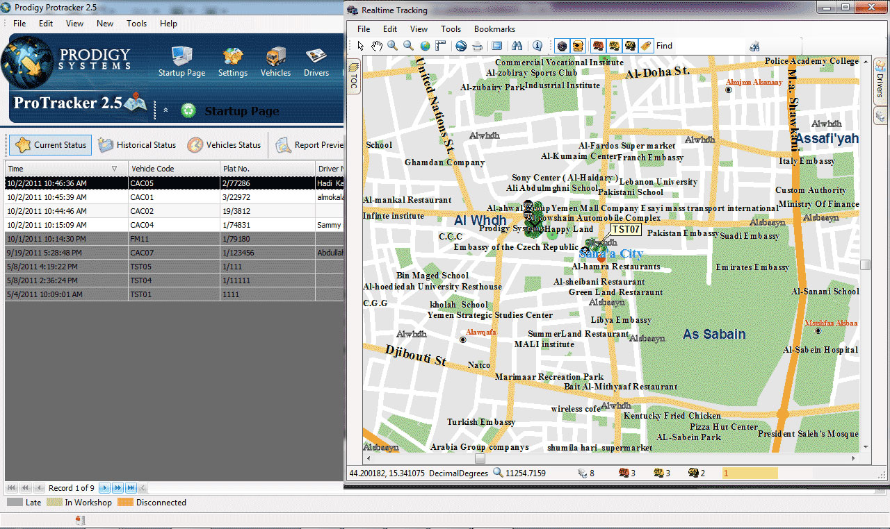Select the Pan hand tool
The width and height of the screenshot is (890, 529).
[x=376, y=46]
